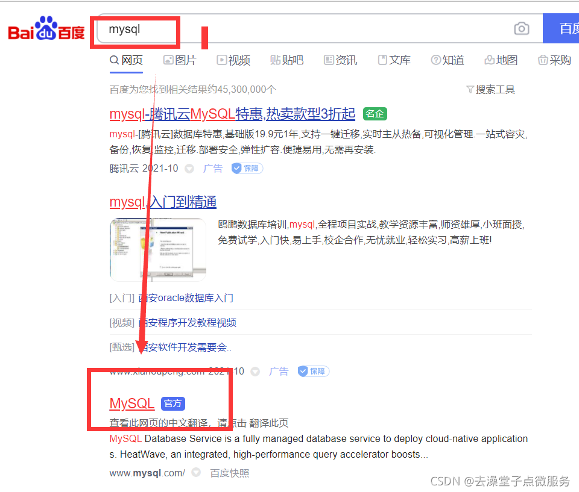Screen dimensions: 579x492
Task: Select the 网页 tab
Action: click(x=126, y=60)
